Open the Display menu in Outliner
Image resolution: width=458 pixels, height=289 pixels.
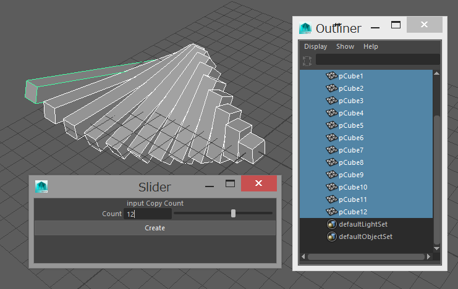tap(315, 46)
